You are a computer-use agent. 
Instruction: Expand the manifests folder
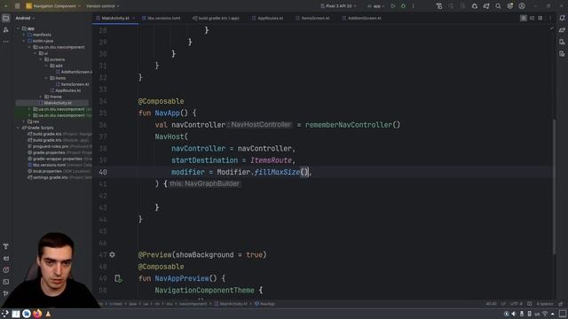(x=24, y=35)
